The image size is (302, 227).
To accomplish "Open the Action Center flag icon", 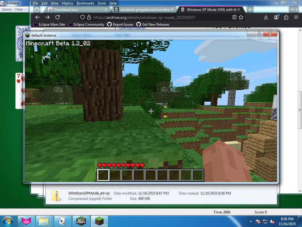I will (258, 222).
